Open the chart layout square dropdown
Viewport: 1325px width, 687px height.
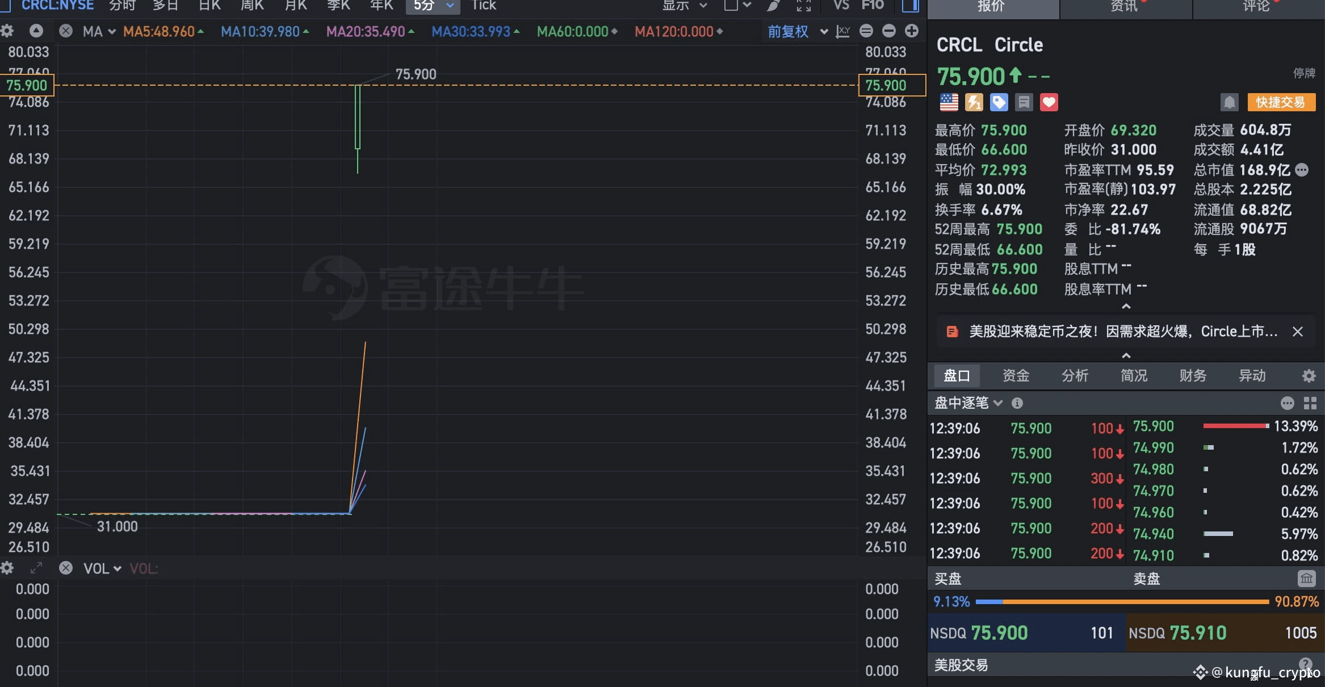738,5
